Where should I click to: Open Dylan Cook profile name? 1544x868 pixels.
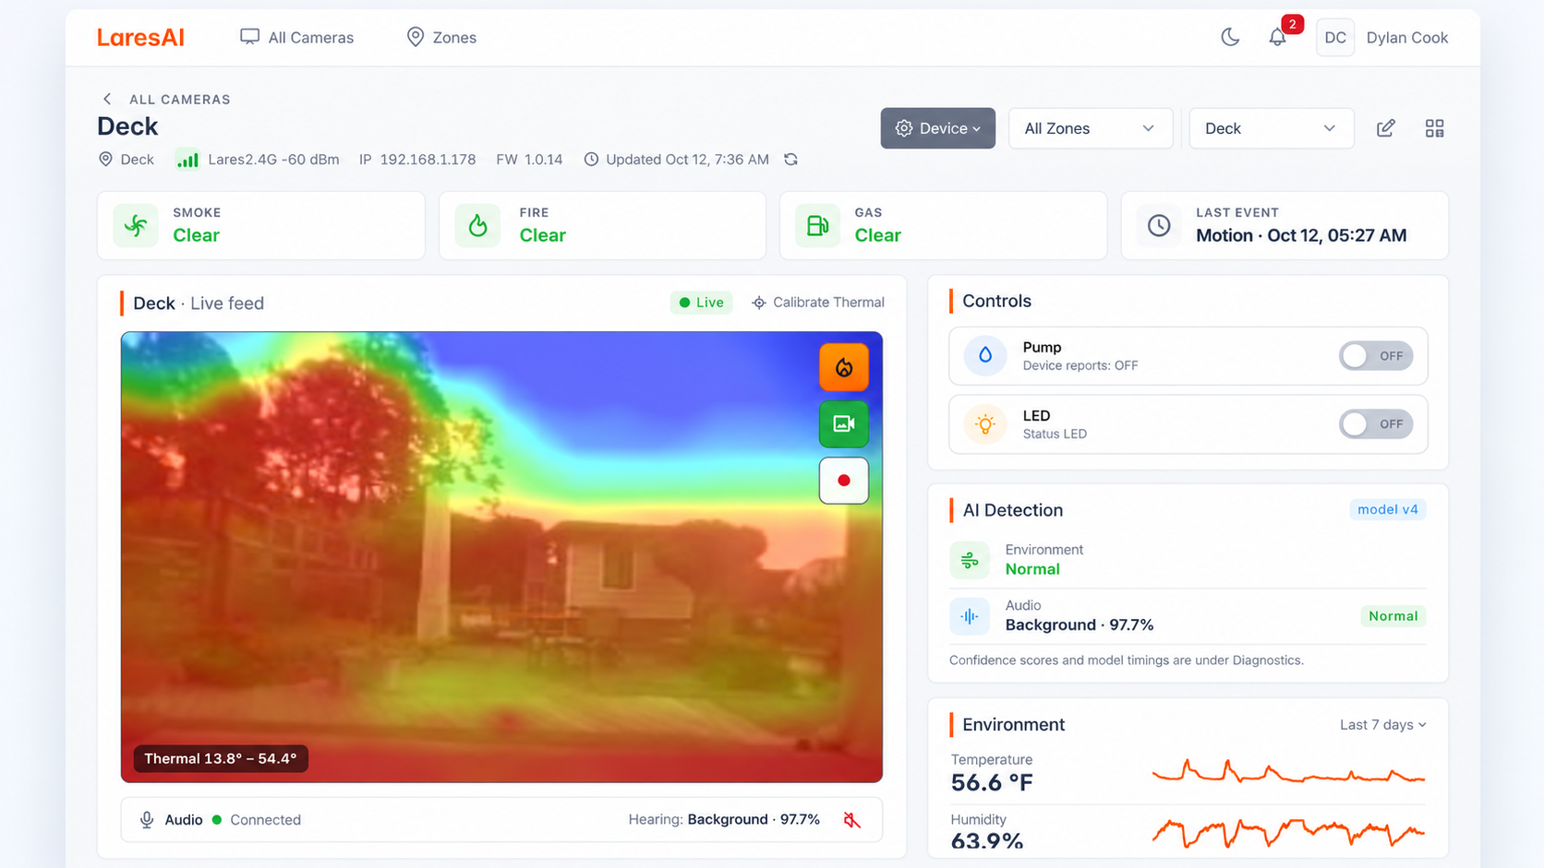[x=1406, y=38]
